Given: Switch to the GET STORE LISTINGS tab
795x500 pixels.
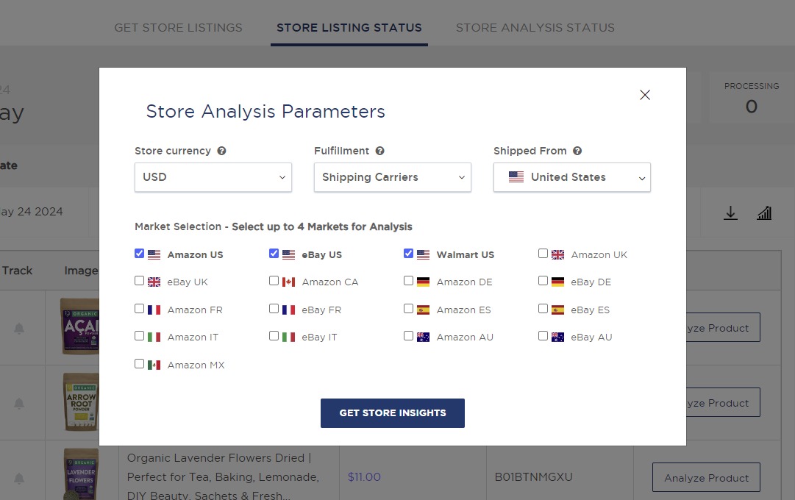Looking at the screenshot, I should (178, 27).
